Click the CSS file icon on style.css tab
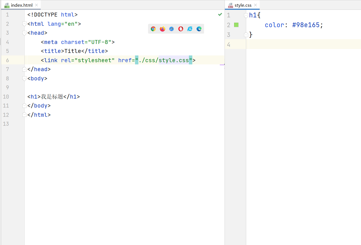Image resolution: width=361 pixels, height=245 pixels. tap(231, 5)
